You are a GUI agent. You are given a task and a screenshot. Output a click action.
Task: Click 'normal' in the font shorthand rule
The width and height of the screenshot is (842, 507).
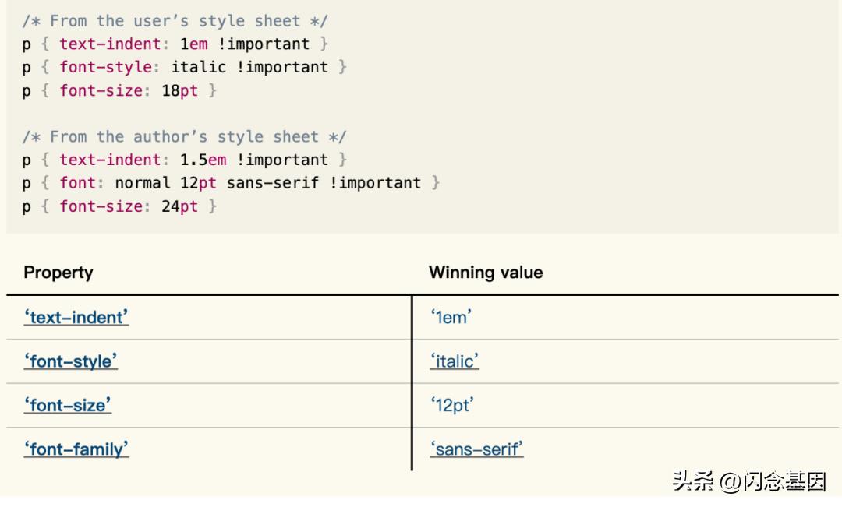[143, 184]
